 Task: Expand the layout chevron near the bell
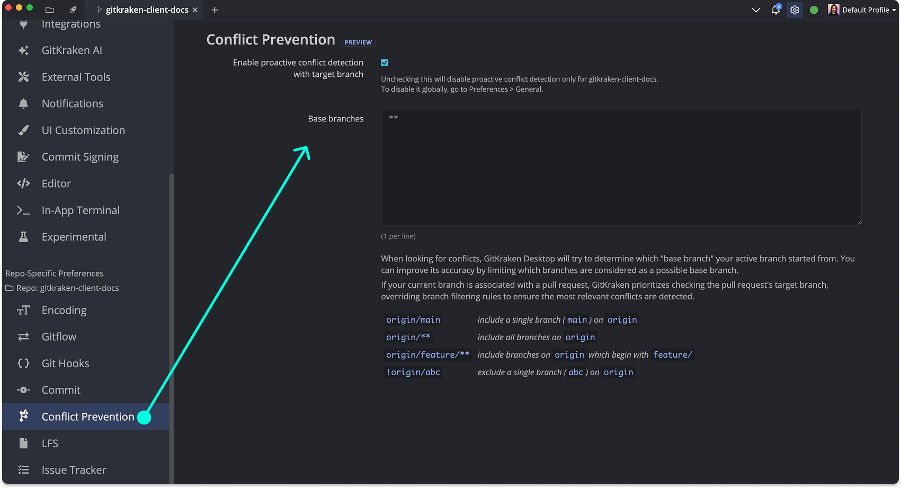click(x=756, y=10)
